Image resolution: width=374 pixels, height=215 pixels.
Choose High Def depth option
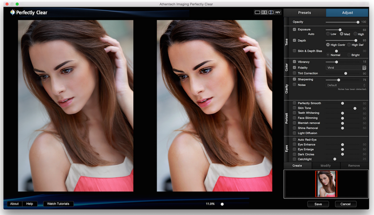click(x=348, y=45)
